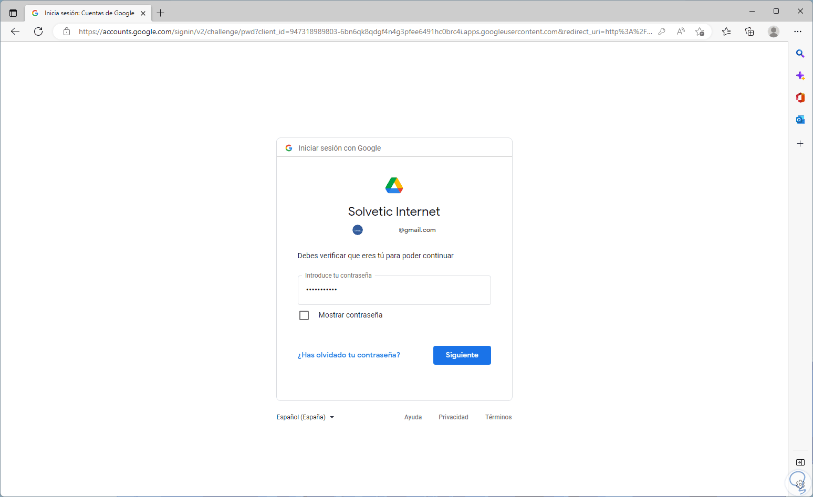Viewport: 813px width, 497px height.
Task: Open sidebar Search icon
Action: pos(800,54)
